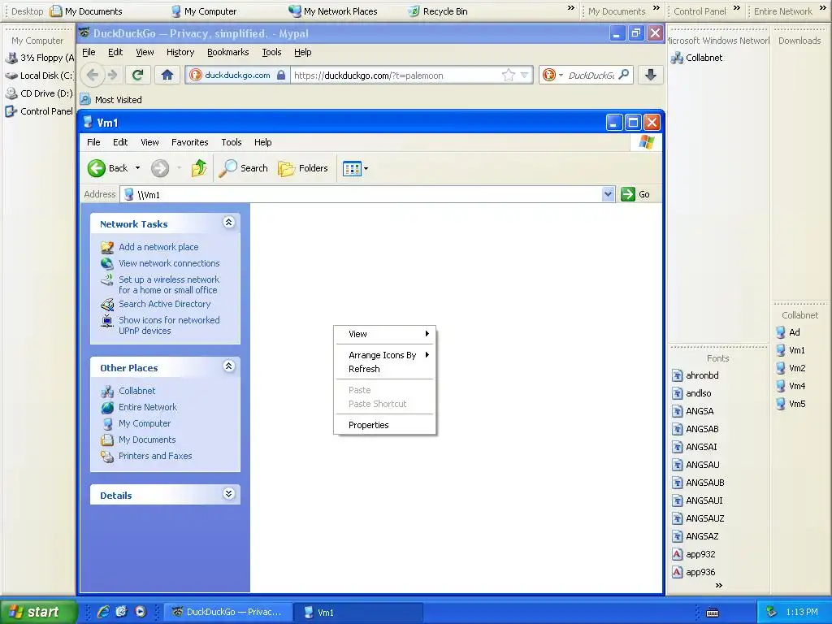832x624 pixels.
Task: Click the Home icon in Mypal
Action: (167, 76)
